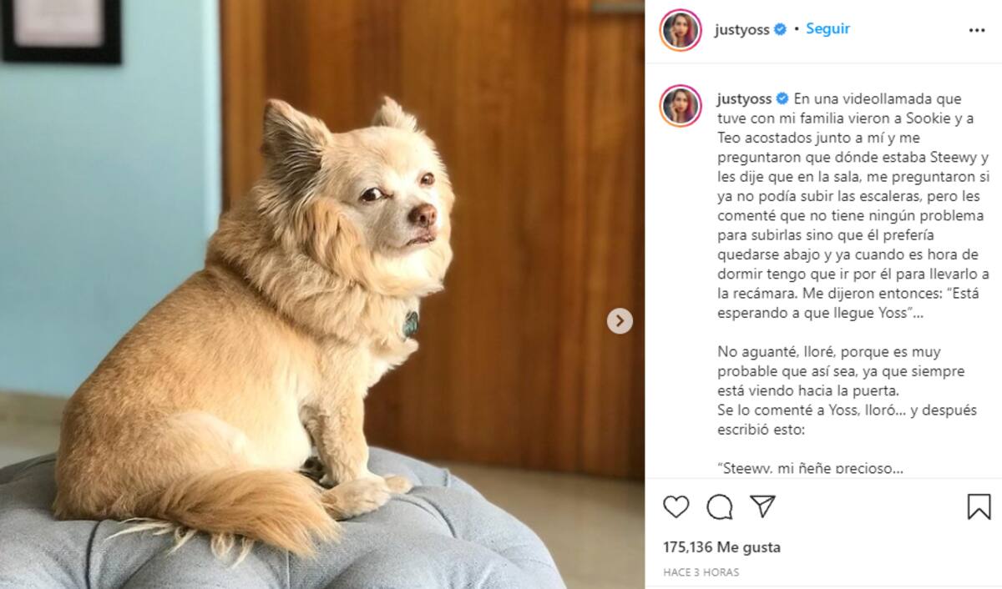1002x589 pixels.
Task: Open justyoss username link in header
Action: (743, 29)
